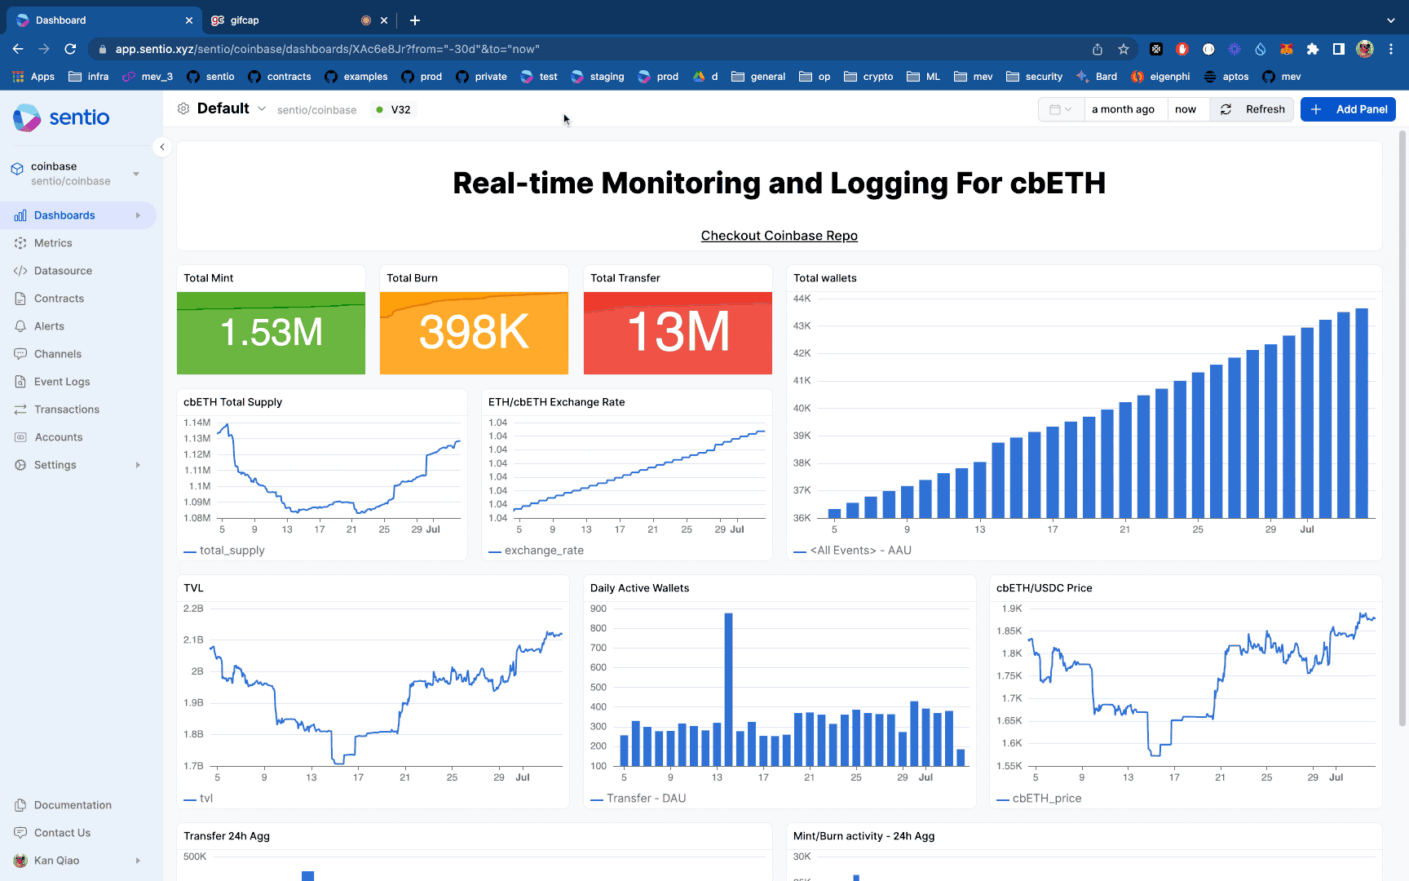Image resolution: width=1409 pixels, height=881 pixels.
Task: Expand the Settings submenu in the sidebar
Action: 138,465
